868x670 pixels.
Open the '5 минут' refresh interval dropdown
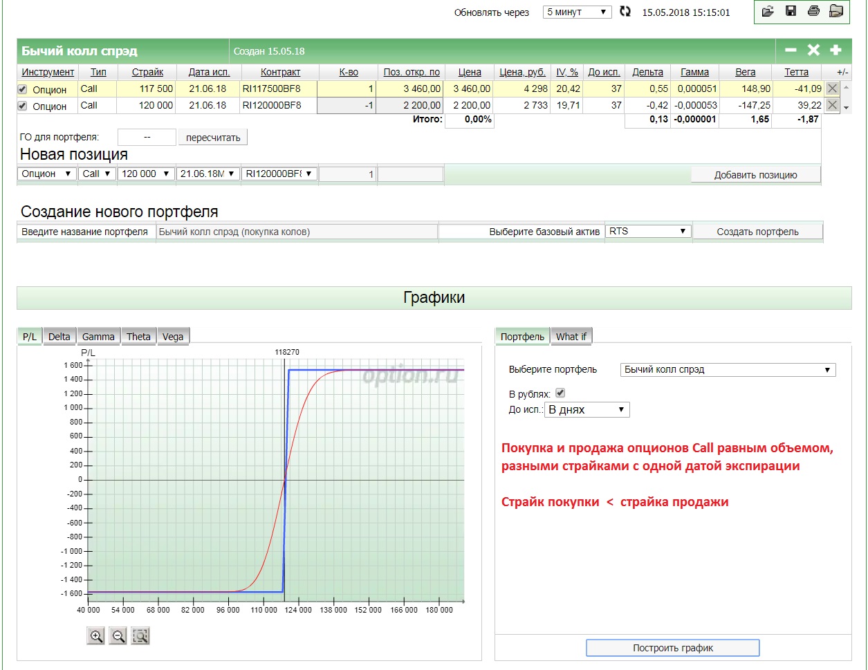[x=577, y=12]
